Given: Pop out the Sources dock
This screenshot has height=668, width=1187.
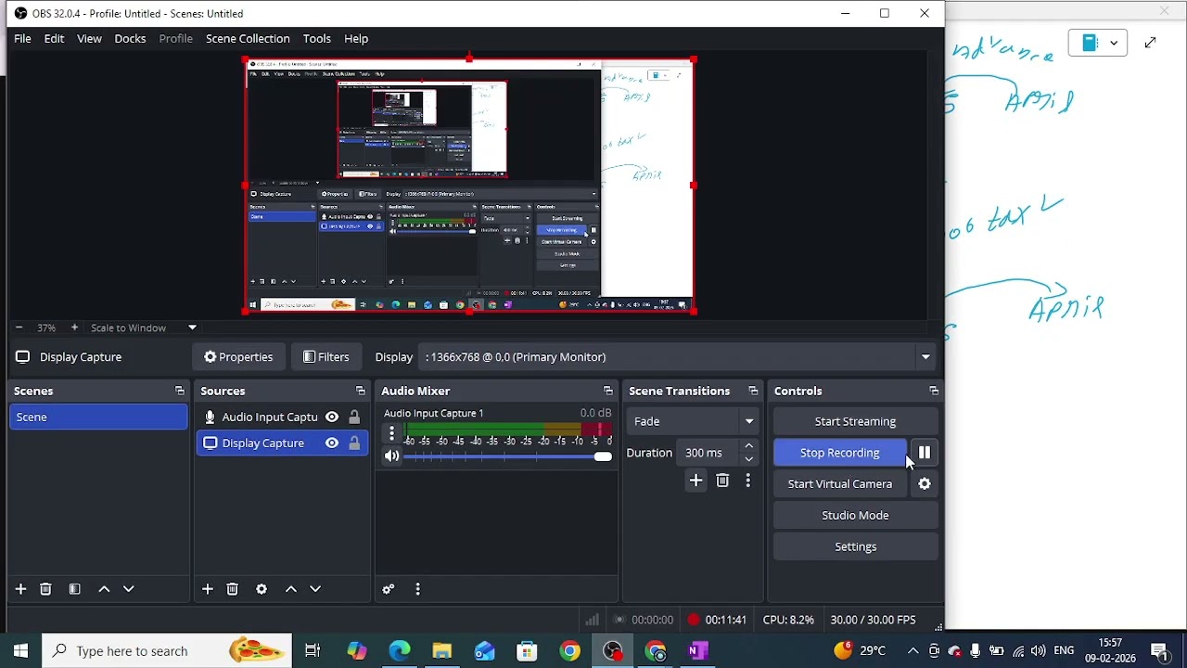Looking at the screenshot, I should pos(360,392).
